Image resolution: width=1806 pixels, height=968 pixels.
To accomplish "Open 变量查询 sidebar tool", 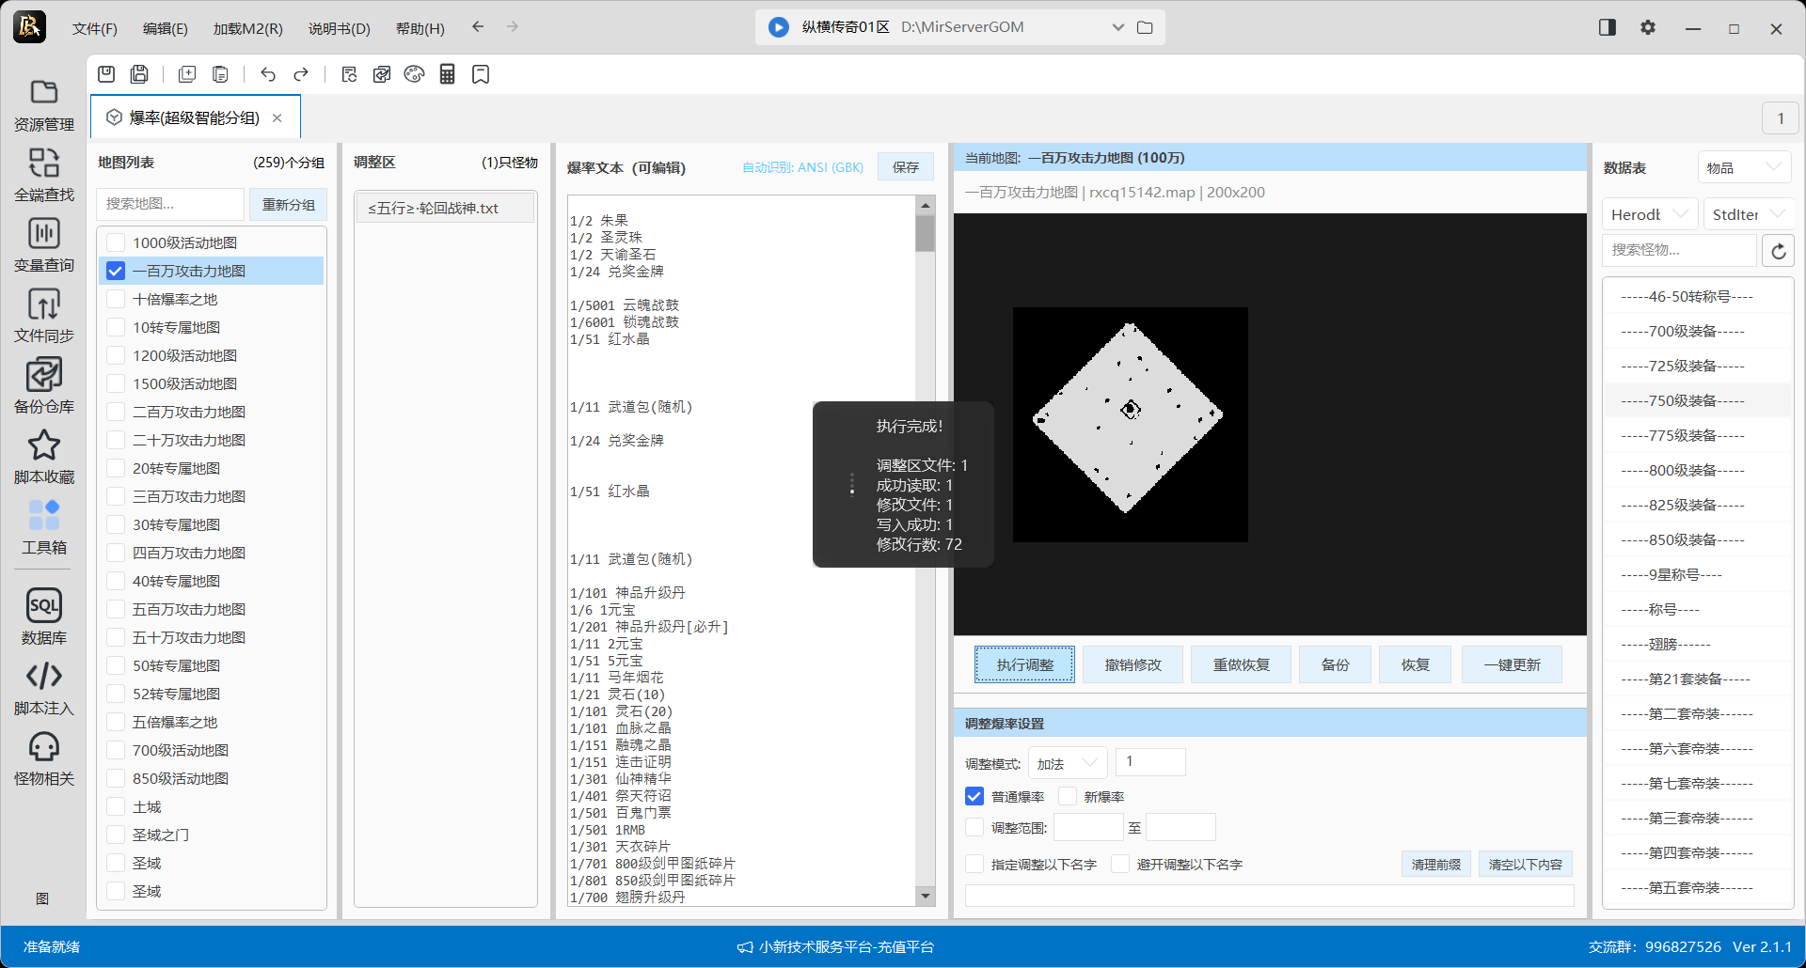I will tap(43, 246).
